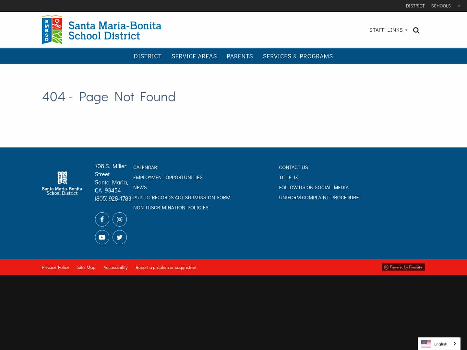This screenshot has height=350, width=467.
Task: Expand the SCHOOLS dropdown chevron
Action: [459, 6]
